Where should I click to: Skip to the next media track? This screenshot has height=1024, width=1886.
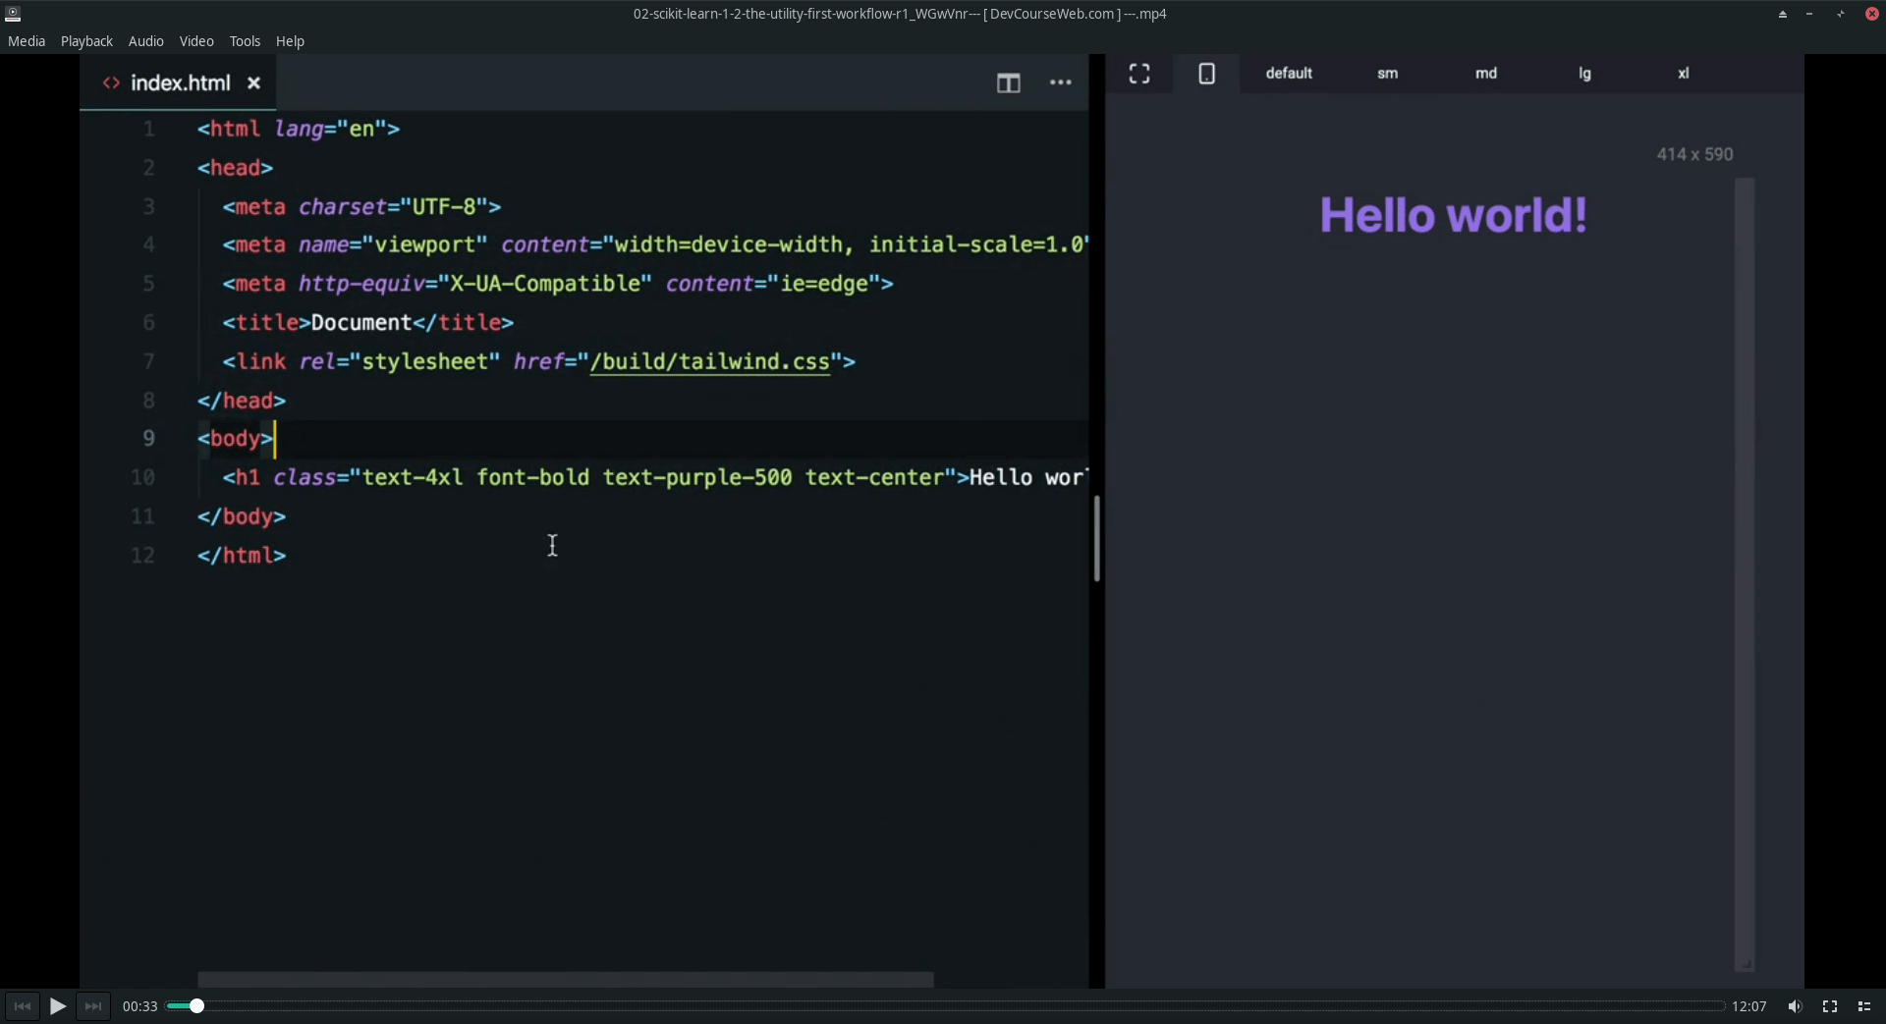[x=93, y=1006]
